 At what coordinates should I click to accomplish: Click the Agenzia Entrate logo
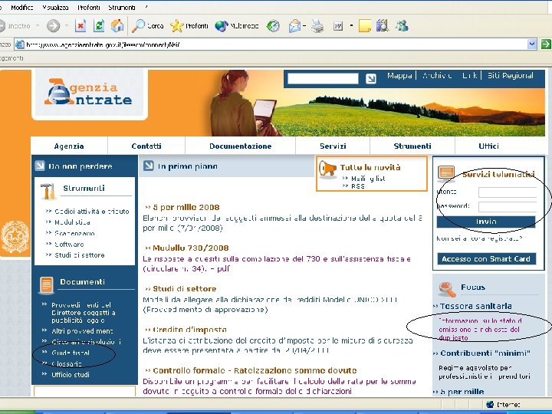click(x=88, y=92)
